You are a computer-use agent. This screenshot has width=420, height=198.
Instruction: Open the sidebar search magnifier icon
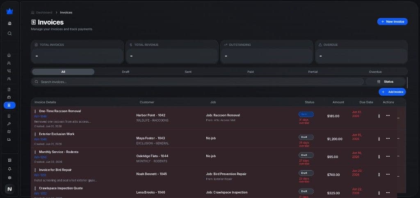coord(10,34)
